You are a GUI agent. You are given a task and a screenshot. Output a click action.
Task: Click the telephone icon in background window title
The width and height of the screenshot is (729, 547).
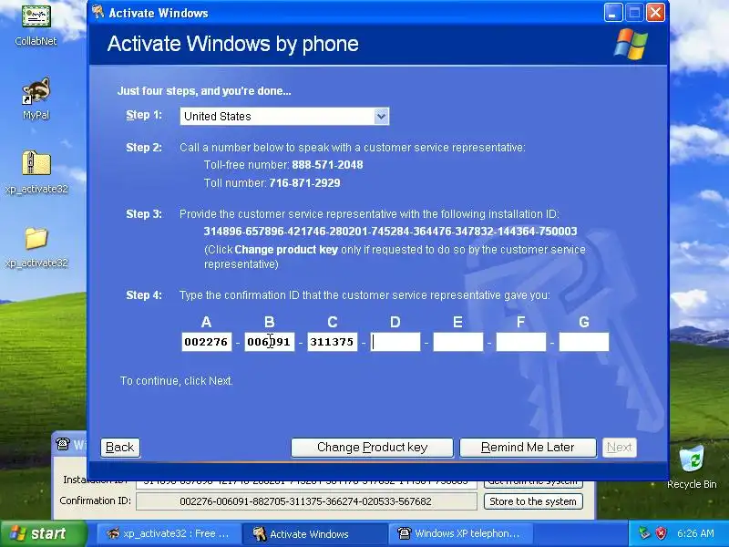click(63, 444)
